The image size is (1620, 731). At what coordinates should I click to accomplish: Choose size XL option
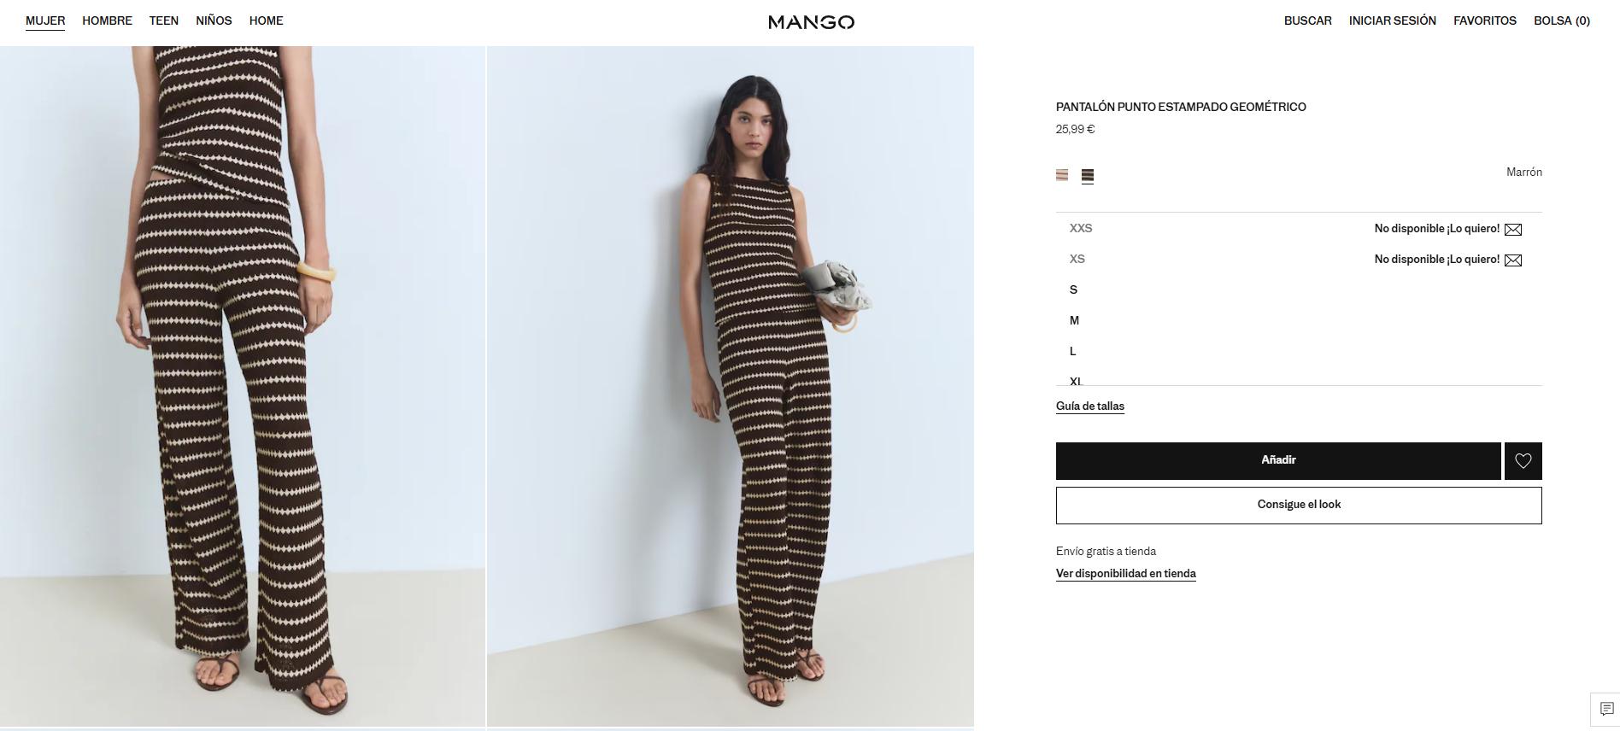(x=1076, y=381)
